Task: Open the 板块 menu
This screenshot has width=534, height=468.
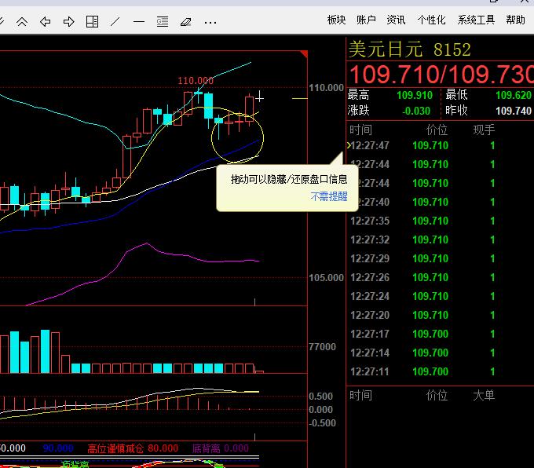Action: click(x=336, y=20)
